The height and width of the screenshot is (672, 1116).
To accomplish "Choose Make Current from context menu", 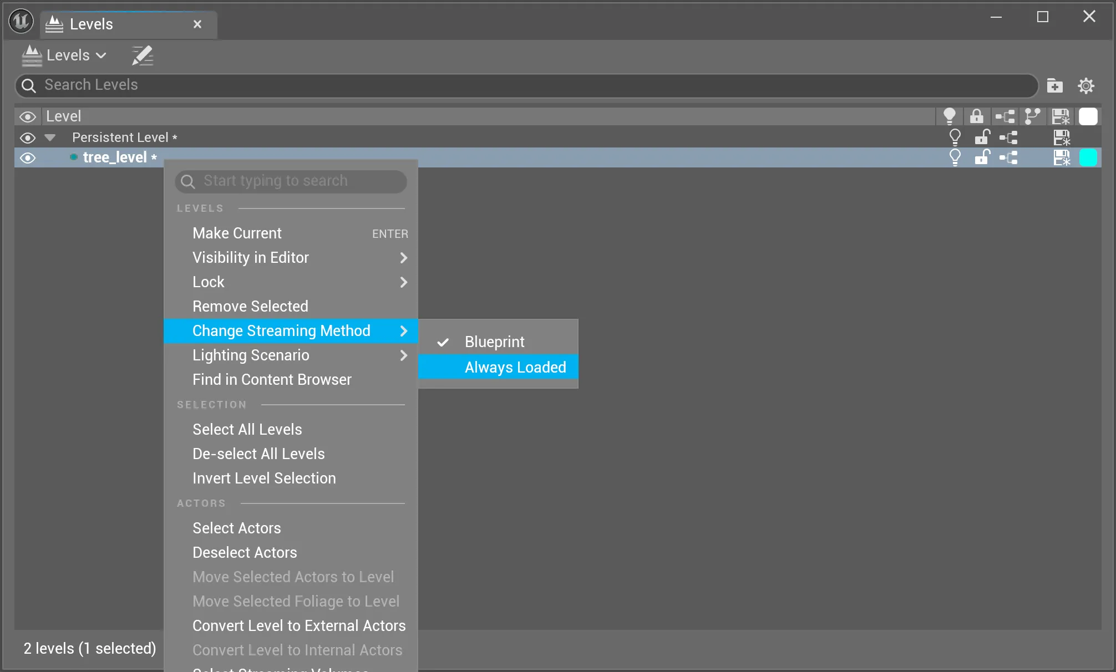I will (x=237, y=233).
